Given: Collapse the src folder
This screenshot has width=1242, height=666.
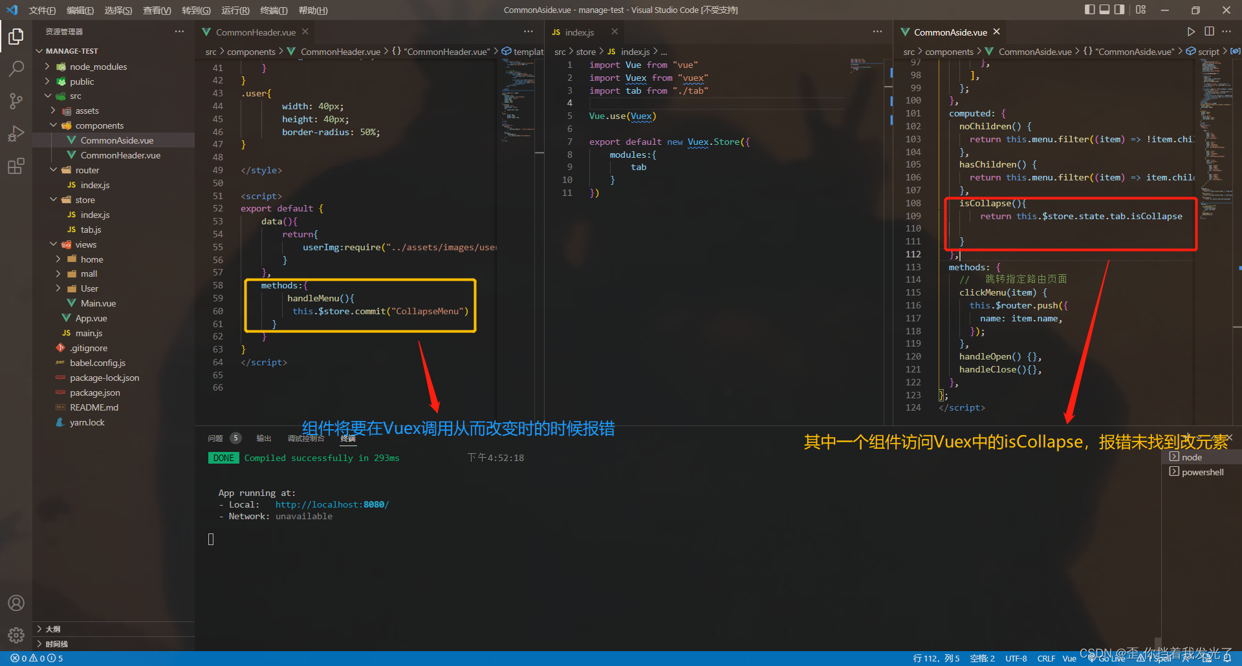Looking at the screenshot, I should pyautogui.click(x=47, y=96).
